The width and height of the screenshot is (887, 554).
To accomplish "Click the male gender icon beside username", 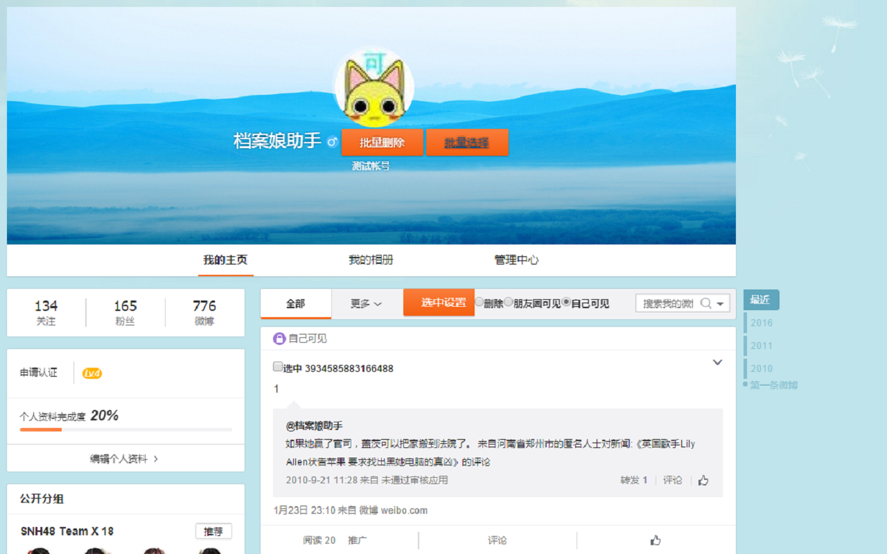I will coord(332,142).
